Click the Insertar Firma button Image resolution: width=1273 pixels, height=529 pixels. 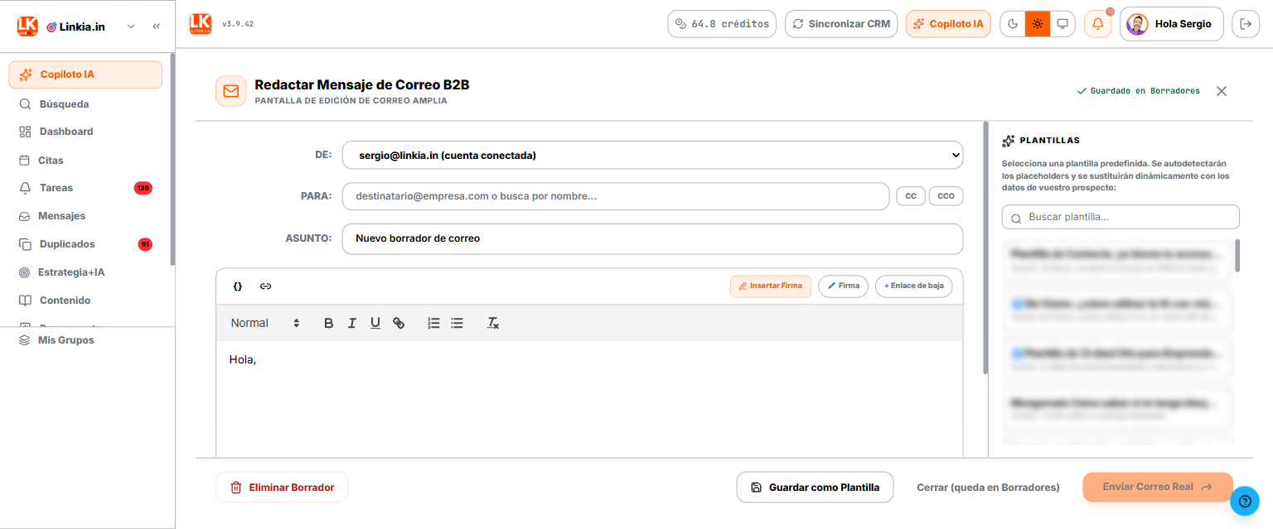[771, 286]
